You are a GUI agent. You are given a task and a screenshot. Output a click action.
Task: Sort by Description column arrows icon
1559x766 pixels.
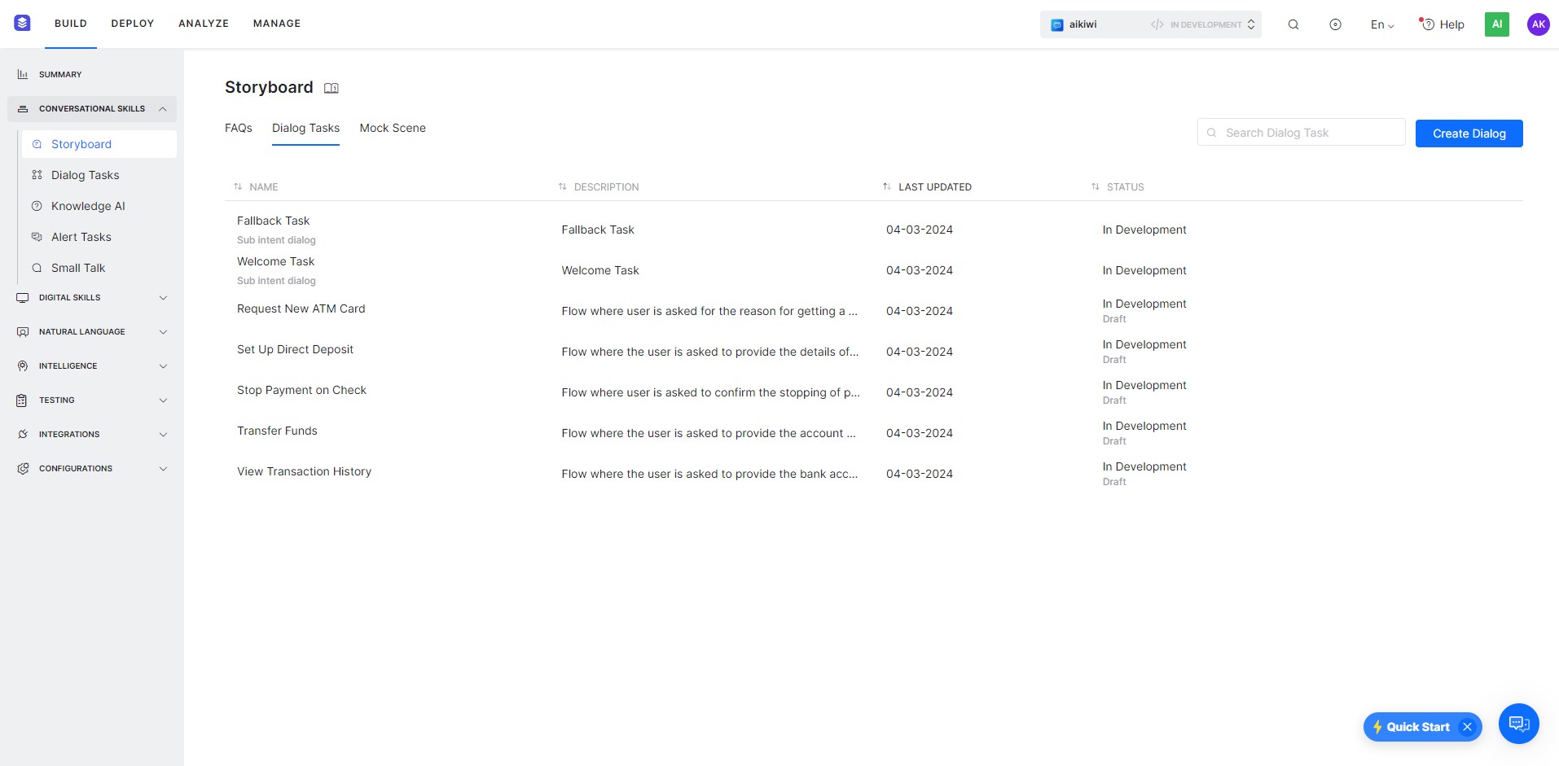click(562, 187)
